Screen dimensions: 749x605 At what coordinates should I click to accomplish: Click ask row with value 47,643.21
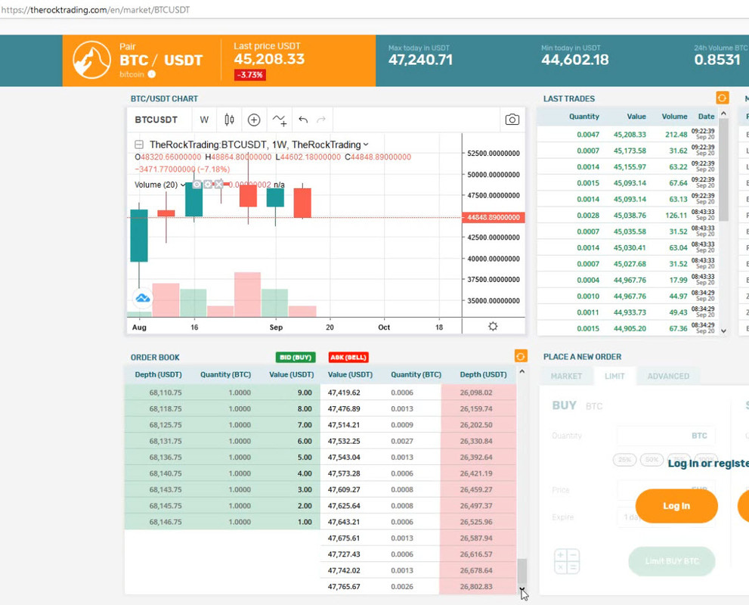[419, 522]
